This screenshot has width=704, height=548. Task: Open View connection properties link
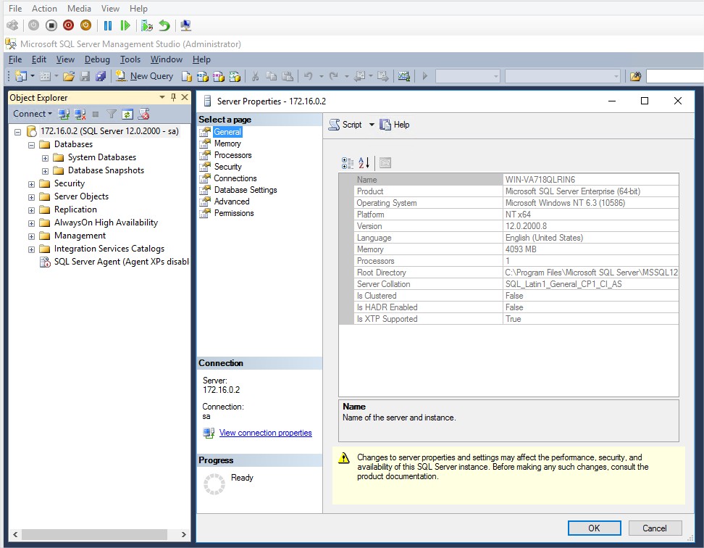click(x=265, y=433)
